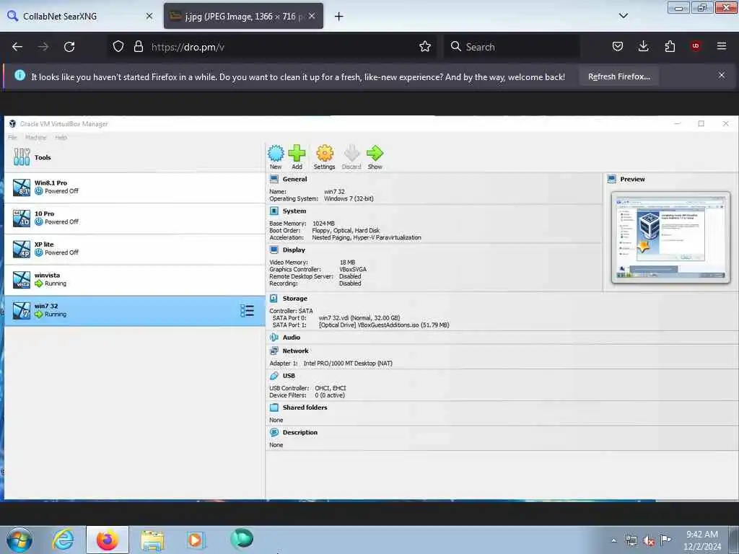
Task: Click the Show green arrow icon
Action: [375, 153]
